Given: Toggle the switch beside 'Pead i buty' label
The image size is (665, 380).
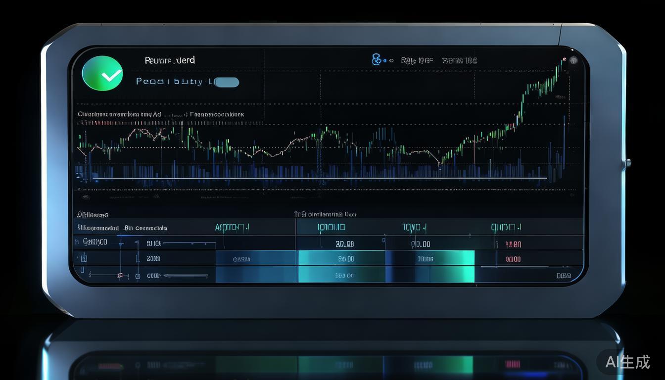Looking at the screenshot, I should click(227, 83).
